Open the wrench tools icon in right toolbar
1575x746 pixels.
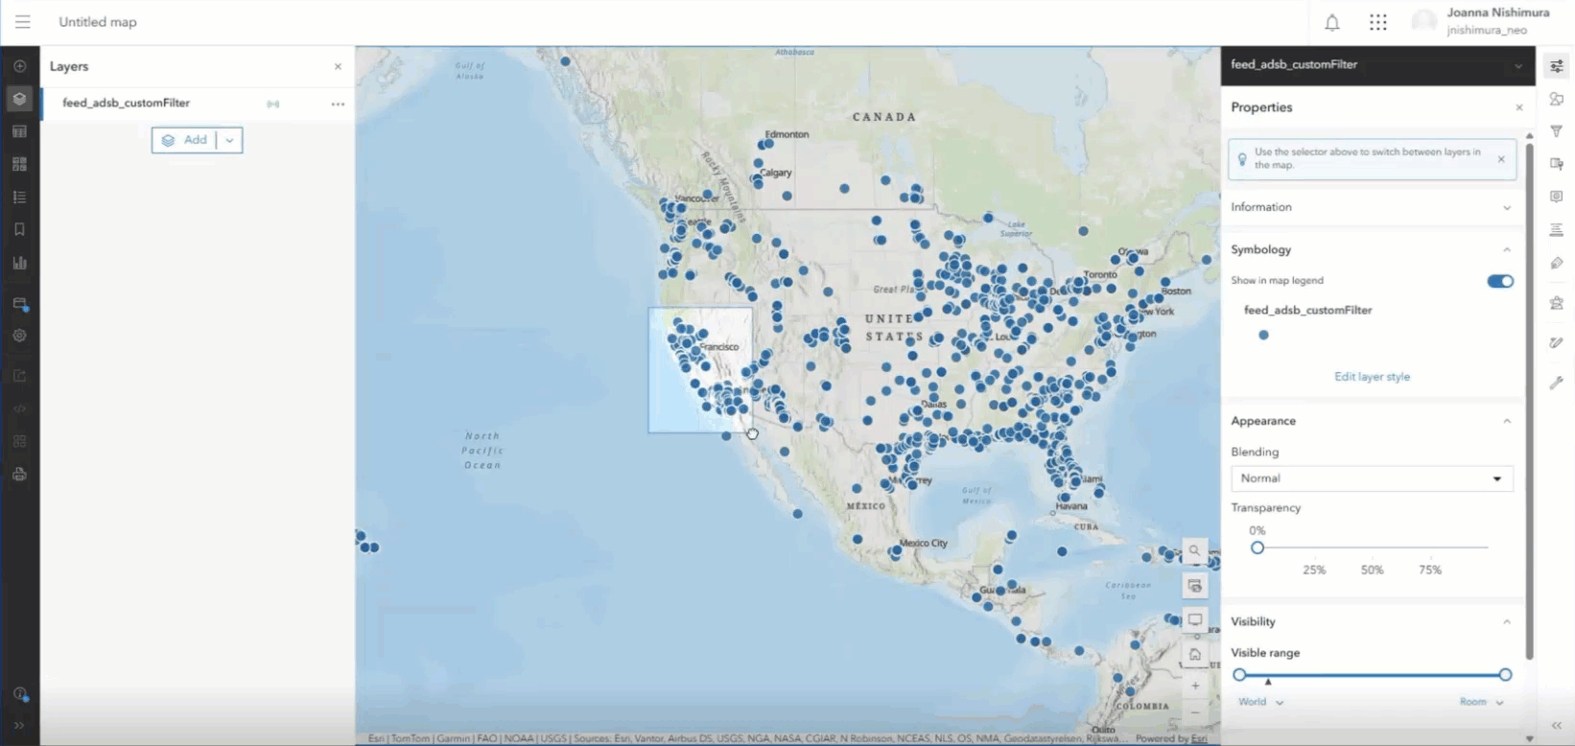[x=1556, y=383]
